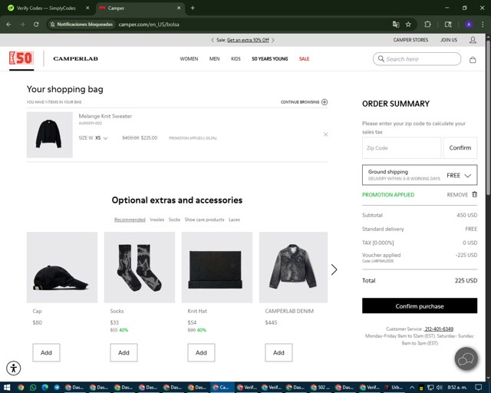Click the CAMPERLAB logo link
The width and height of the screenshot is (491, 393).
pos(75,58)
